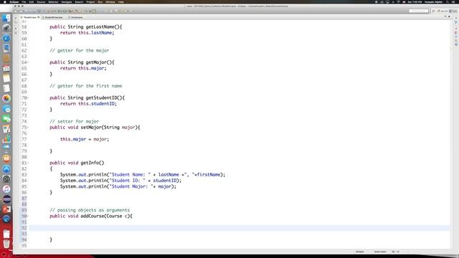Collapse getMajor method at line 64
Screen dimensions: 459x258
(28, 62)
